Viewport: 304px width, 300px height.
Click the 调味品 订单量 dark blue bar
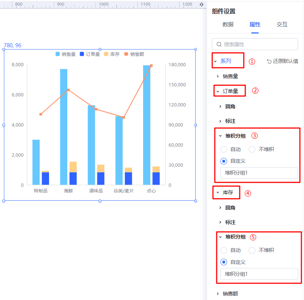point(101,178)
